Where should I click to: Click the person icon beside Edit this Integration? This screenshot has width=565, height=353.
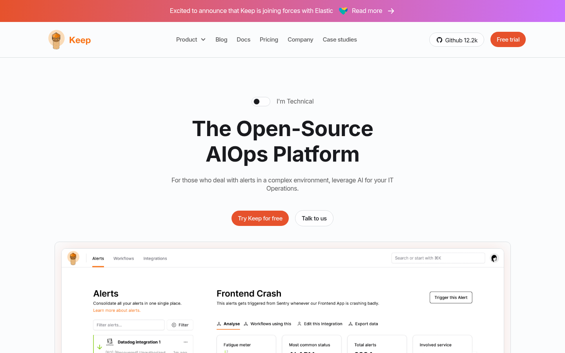(x=299, y=324)
